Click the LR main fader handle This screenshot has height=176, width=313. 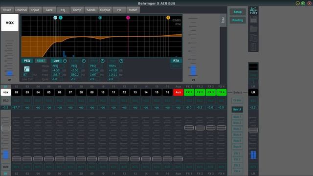click(253, 130)
